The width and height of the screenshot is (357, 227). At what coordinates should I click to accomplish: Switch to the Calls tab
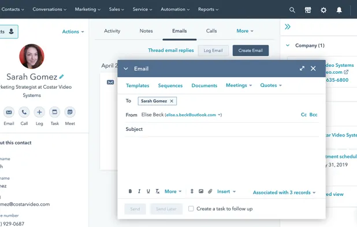click(x=211, y=31)
